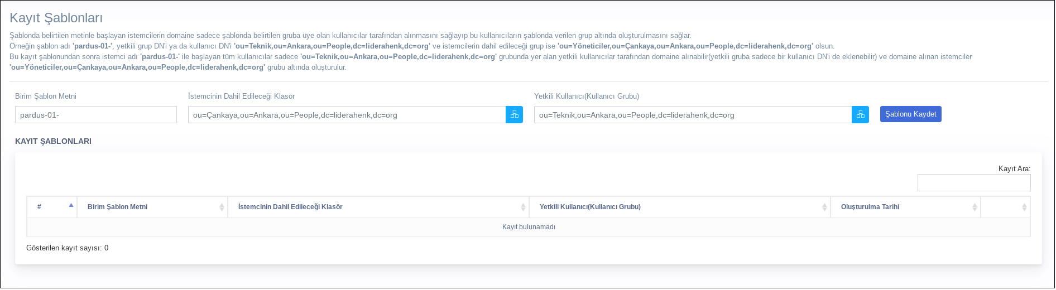Save the template with Şablonu Kaydet
1056x290 pixels.
(910, 114)
